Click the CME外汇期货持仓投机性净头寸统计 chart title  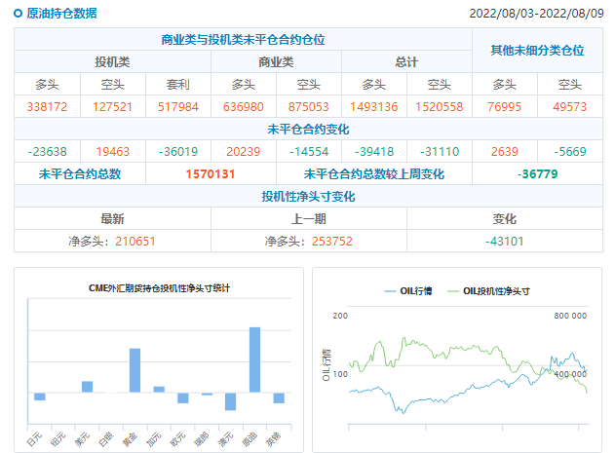pyautogui.click(x=159, y=287)
